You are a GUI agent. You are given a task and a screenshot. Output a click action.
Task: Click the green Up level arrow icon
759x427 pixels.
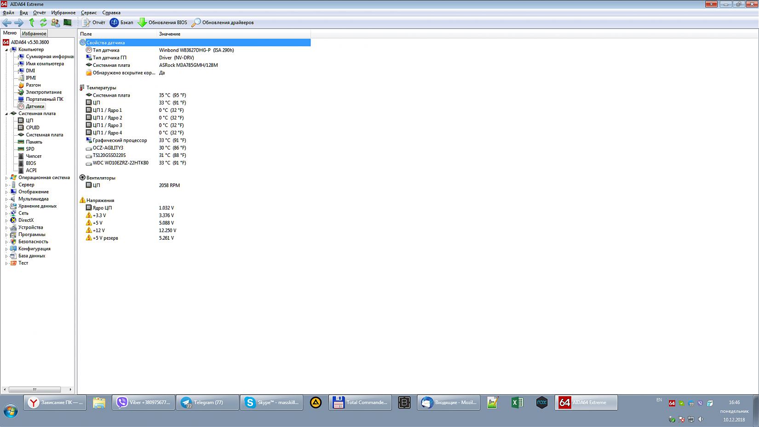(32, 23)
